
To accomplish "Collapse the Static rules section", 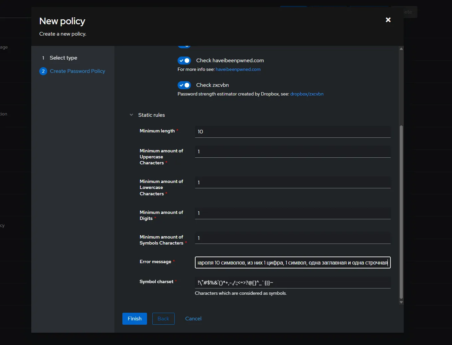I will 131,115.
